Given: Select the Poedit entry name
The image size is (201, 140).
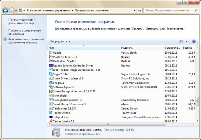Looking at the screenshot, I should [x=57, y=52].
